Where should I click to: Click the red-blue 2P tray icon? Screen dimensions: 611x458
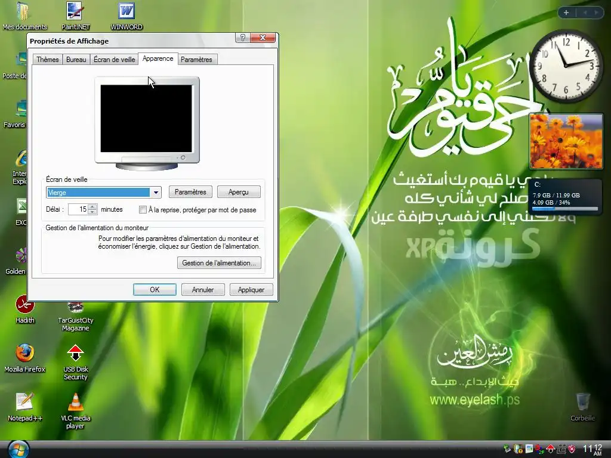(x=539, y=450)
